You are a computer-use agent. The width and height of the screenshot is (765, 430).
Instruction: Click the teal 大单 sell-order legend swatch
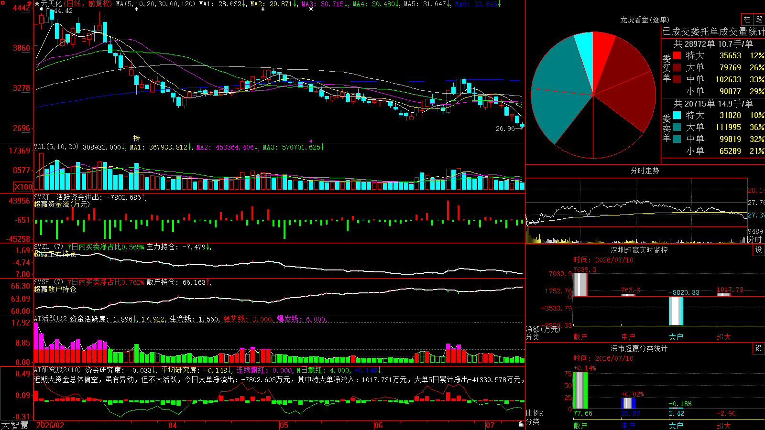coord(677,127)
